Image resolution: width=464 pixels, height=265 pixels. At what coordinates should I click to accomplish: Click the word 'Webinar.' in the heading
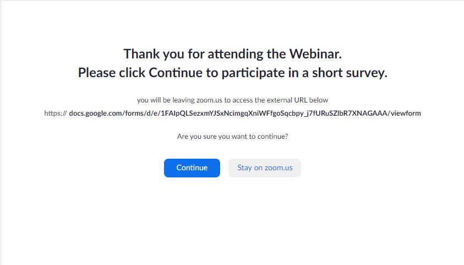coord(315,54)
